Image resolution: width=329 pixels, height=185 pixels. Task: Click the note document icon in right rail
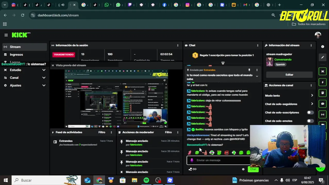(323, 93)
